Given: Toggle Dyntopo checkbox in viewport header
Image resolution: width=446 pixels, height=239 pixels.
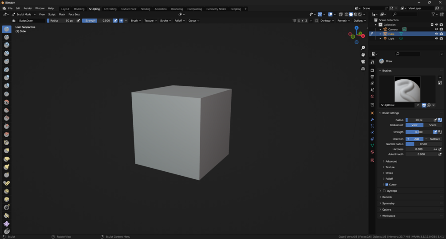Looking at the screenshot, I should 316,20.
